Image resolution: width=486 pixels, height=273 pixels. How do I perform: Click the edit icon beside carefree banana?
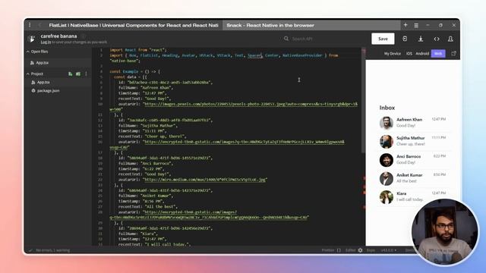(x=83, y=36)
